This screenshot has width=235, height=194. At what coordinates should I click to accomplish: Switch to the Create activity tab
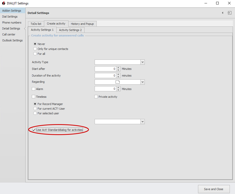click(56, 24)
